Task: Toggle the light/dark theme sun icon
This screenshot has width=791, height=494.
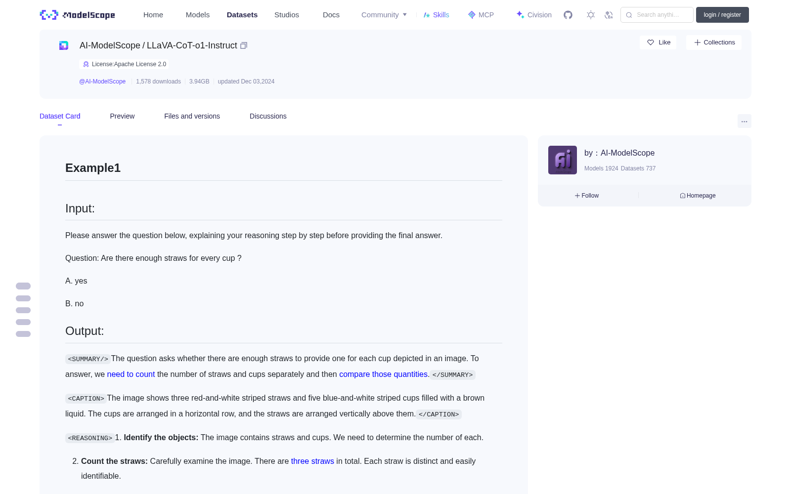Action: [x=591, y=15]
